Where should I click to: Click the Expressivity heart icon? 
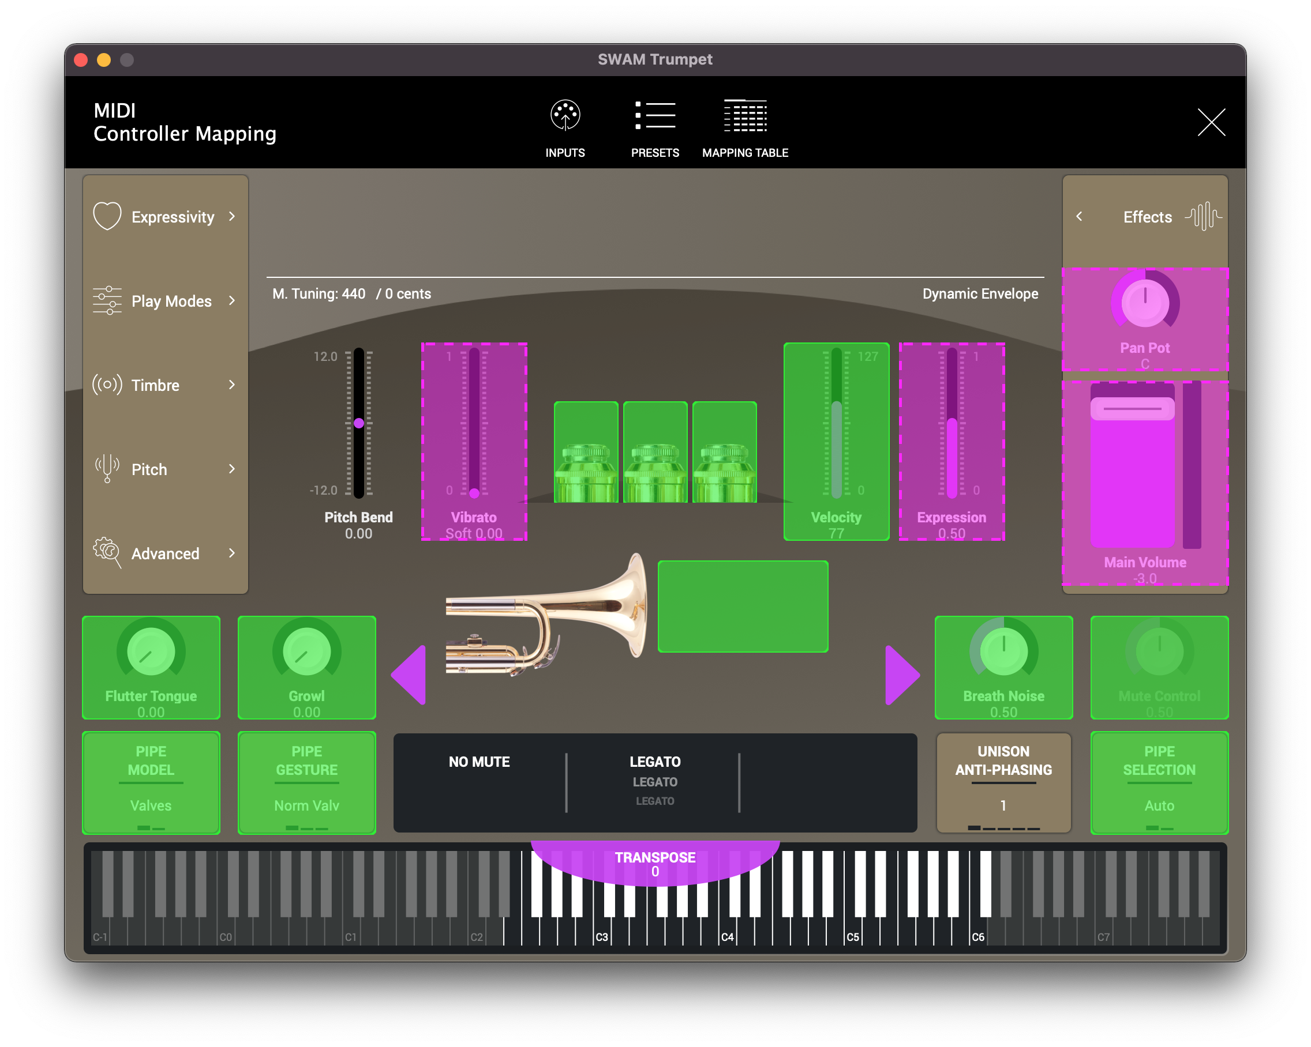pos(107,216)
